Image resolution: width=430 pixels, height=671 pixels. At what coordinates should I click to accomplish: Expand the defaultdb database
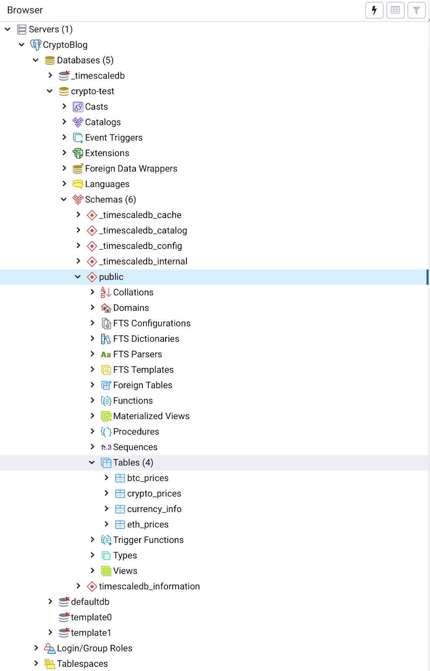pyautogui.click(x=50, y=602)
